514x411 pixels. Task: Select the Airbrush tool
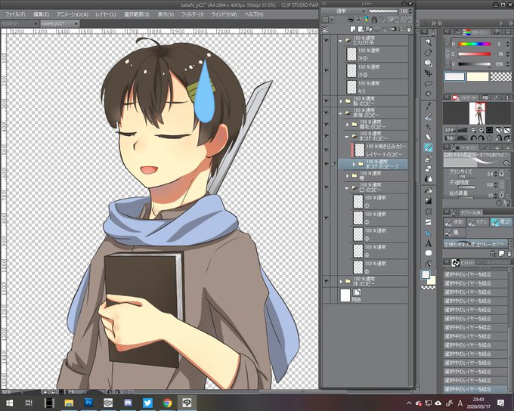[429, 159]
